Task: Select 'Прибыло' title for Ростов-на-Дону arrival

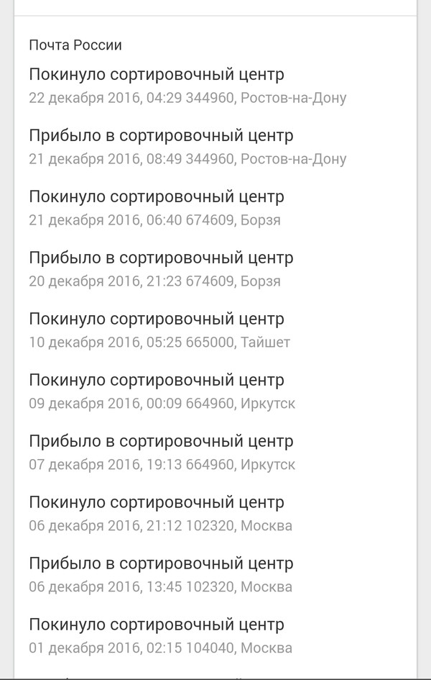Action: pyautogui.click(x=161, y=135)
